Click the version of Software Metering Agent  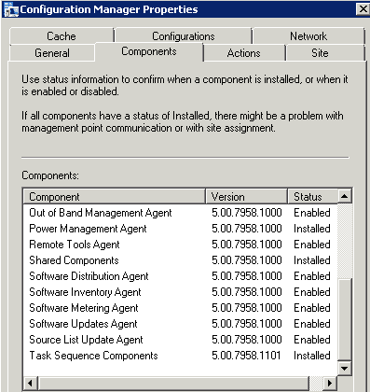coord(247,308)
